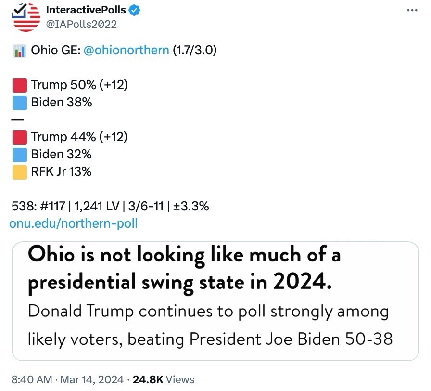
Task: Click blue square beside Biden 32%
Action: tap(20, 155)
